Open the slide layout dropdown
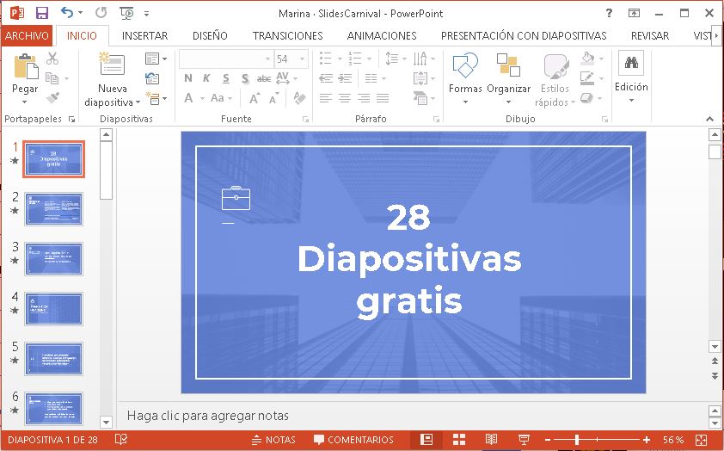The image size is (724, 451). pos(156,59)
